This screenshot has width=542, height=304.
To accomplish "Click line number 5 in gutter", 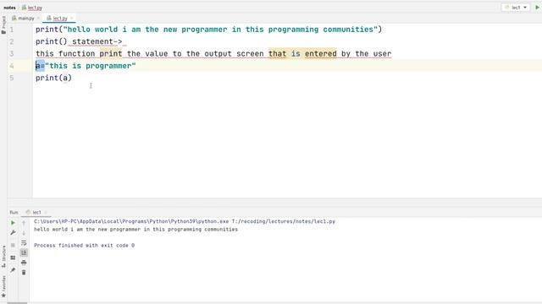I will coord(12,78).
